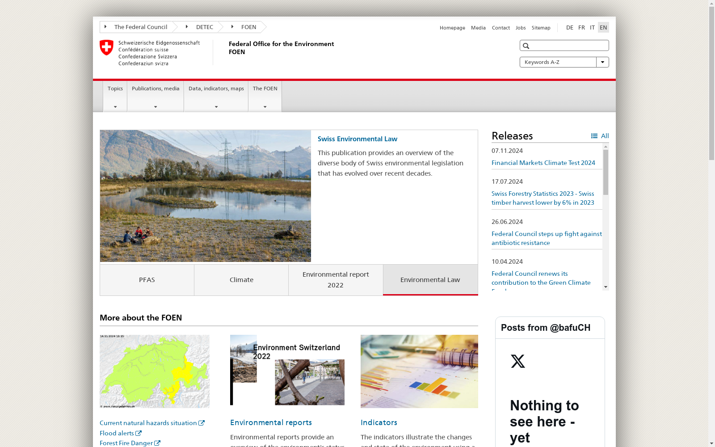
Task: Click the page scrollbar down arrow
Action: tap(711, 443)
